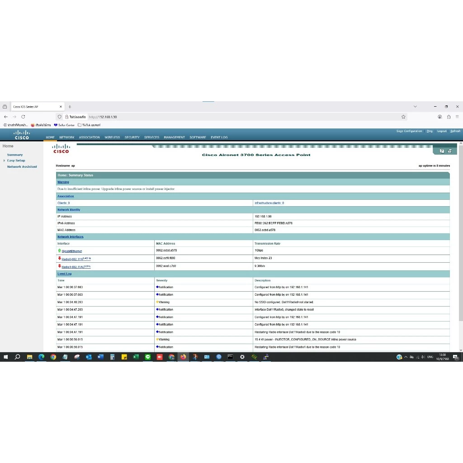Select Summary in the Home sidebar
This screenshot has width=463, height=463.
[15, 155]
